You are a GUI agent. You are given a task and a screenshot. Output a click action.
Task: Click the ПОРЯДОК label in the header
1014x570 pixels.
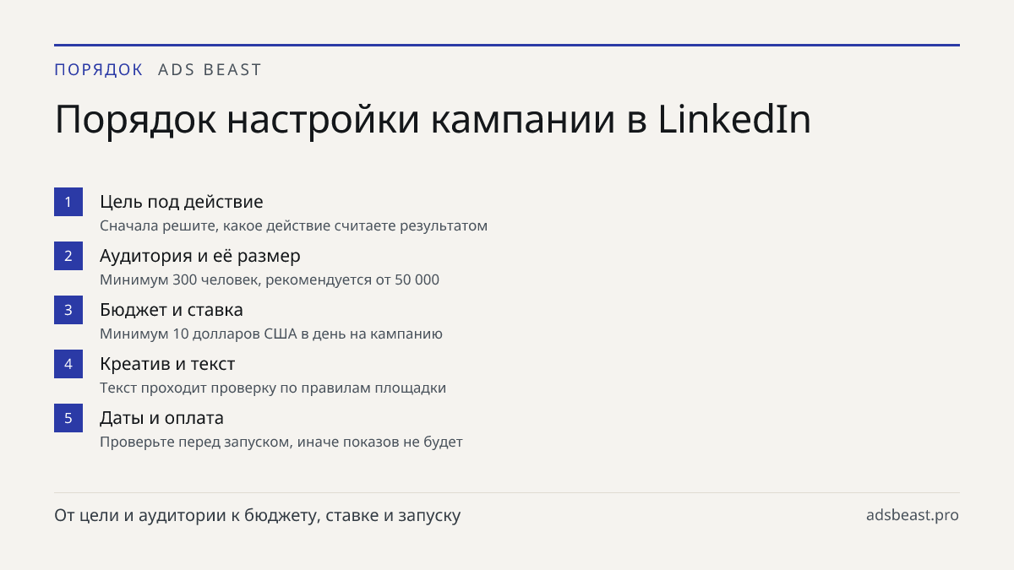[x=99, y=70]
